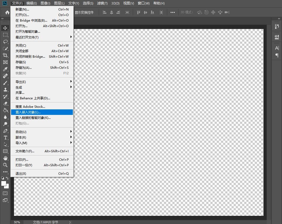The image size is (282, 224).
Task: Click the 50% zoom level field
Action: click(x=17, y=222)
